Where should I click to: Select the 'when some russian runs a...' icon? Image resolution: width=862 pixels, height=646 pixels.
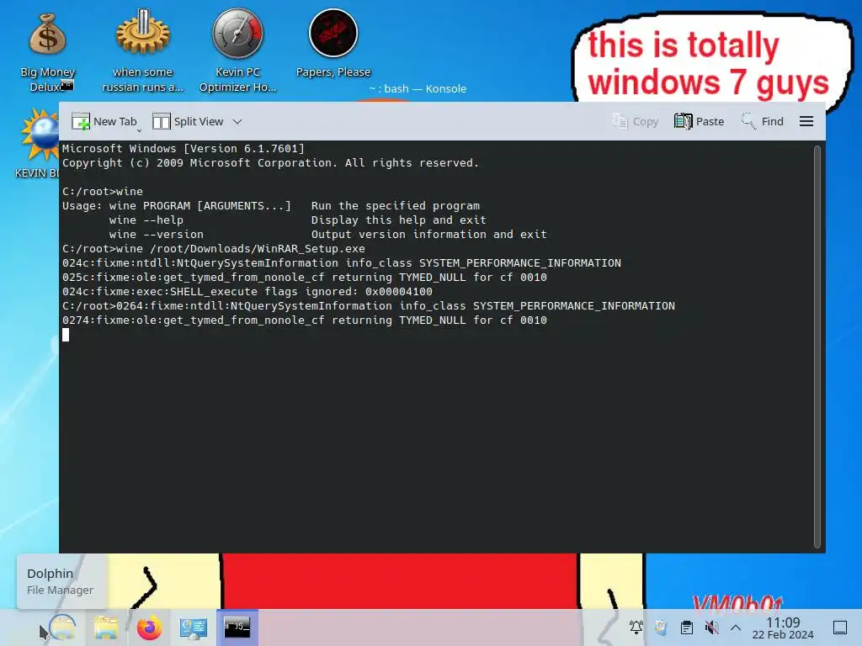tap(142, 50)
